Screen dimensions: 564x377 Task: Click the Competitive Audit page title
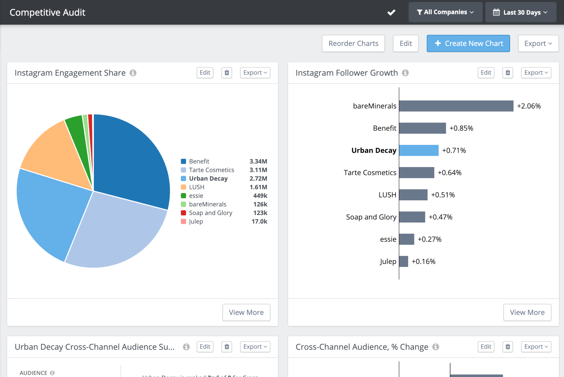click(x=47, y=12)
